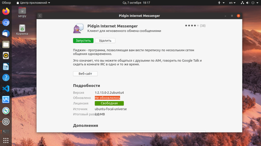The width and height of the screenshot is (261, 146).
Task: Minimize the Pidgin Internet Messenger window
Action: tap(225, 16)
